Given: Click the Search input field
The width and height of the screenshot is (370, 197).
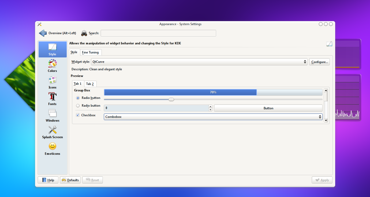Looking at the screenshot, I should 158,33.
